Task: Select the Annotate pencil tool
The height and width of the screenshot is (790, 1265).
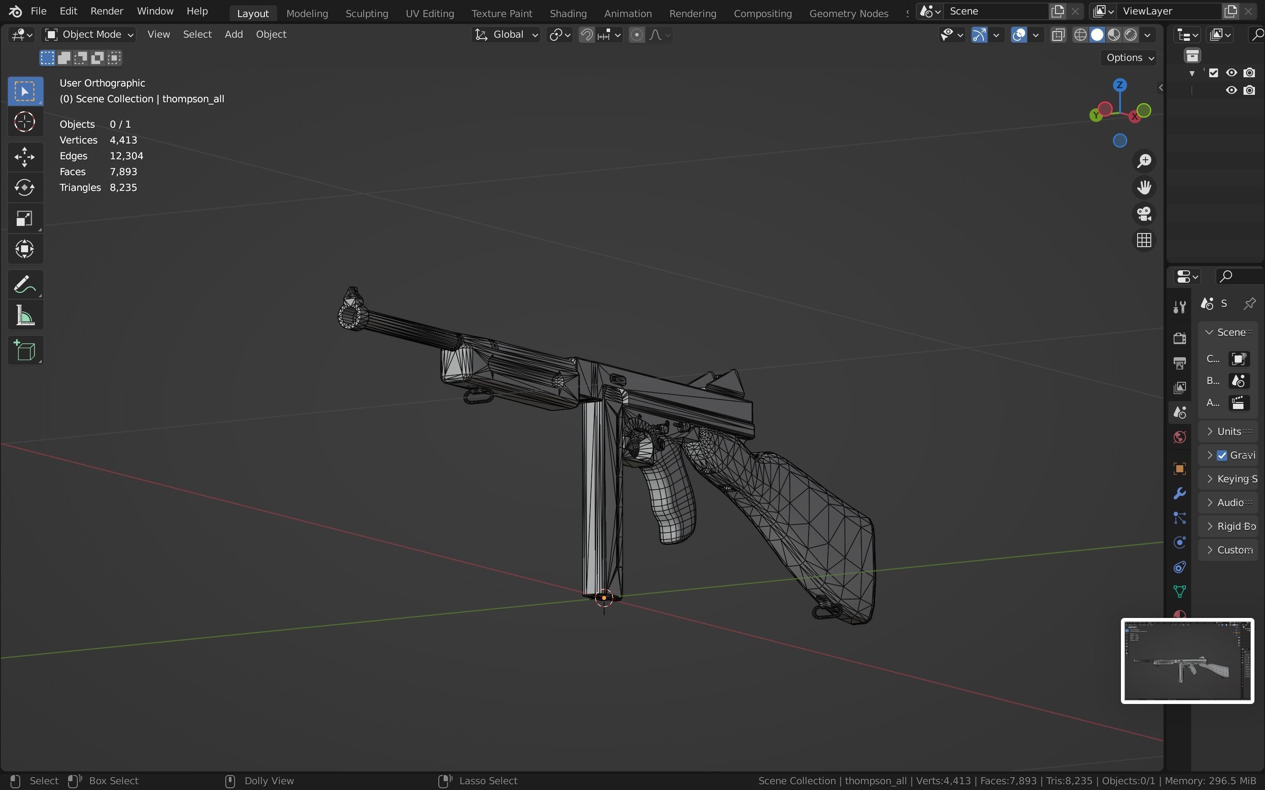Action: [x=25, y=285]
